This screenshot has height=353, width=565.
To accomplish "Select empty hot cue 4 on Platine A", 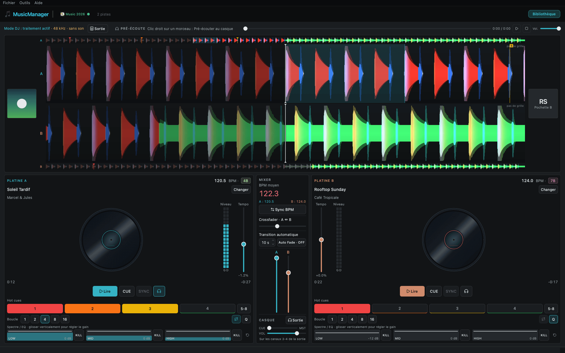I will (207, 309).
